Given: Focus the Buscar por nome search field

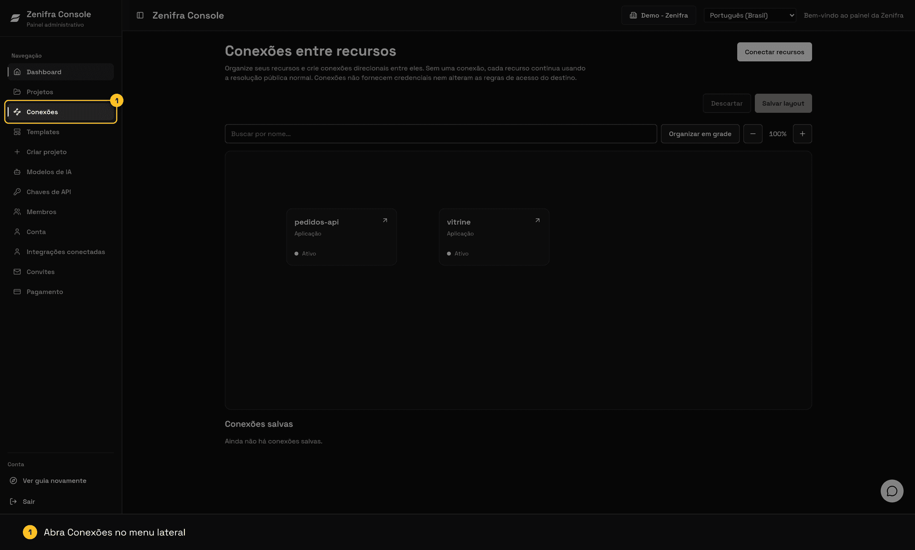Looking at the screenshot, I should coord(441,134).
